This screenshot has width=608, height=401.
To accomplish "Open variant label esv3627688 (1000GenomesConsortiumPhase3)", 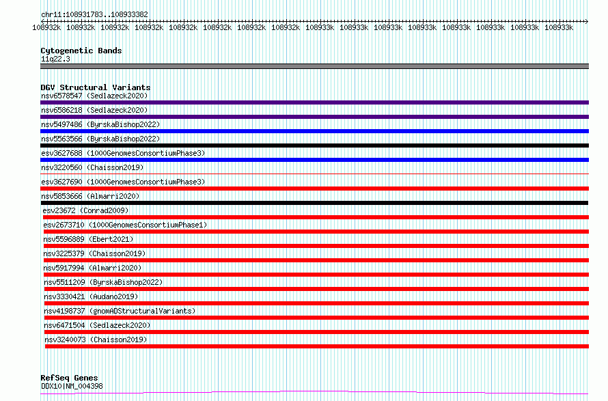I will click(x=123, y=153).
